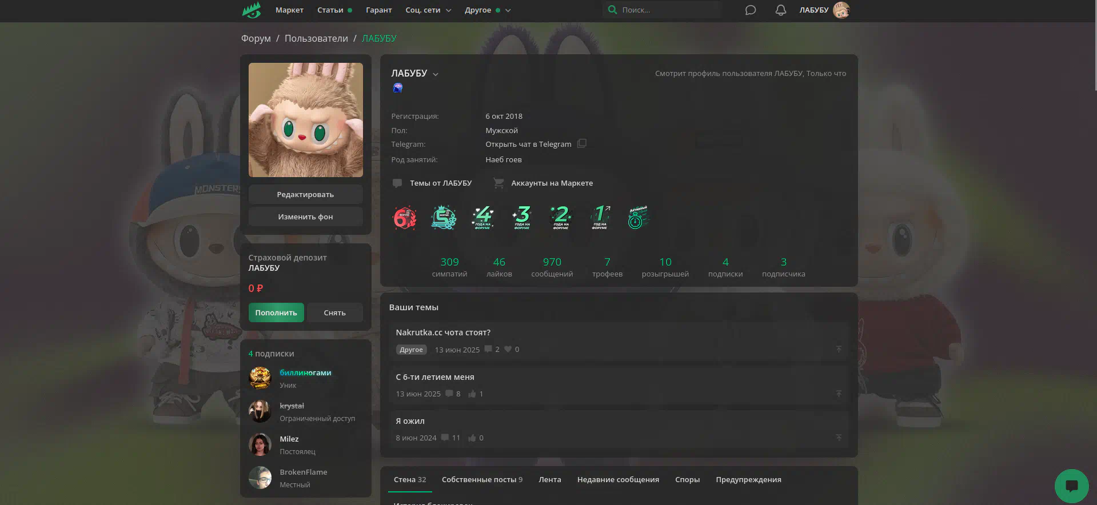Expand the Другое navigation dropdown

488,10
